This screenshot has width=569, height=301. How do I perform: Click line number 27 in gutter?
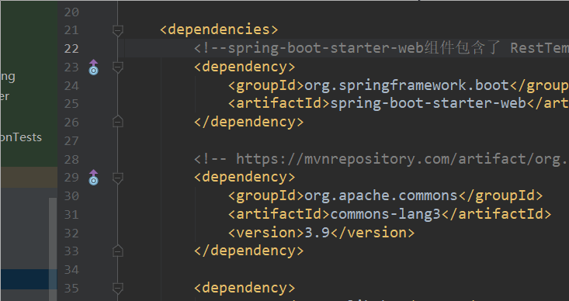(71, 140)
